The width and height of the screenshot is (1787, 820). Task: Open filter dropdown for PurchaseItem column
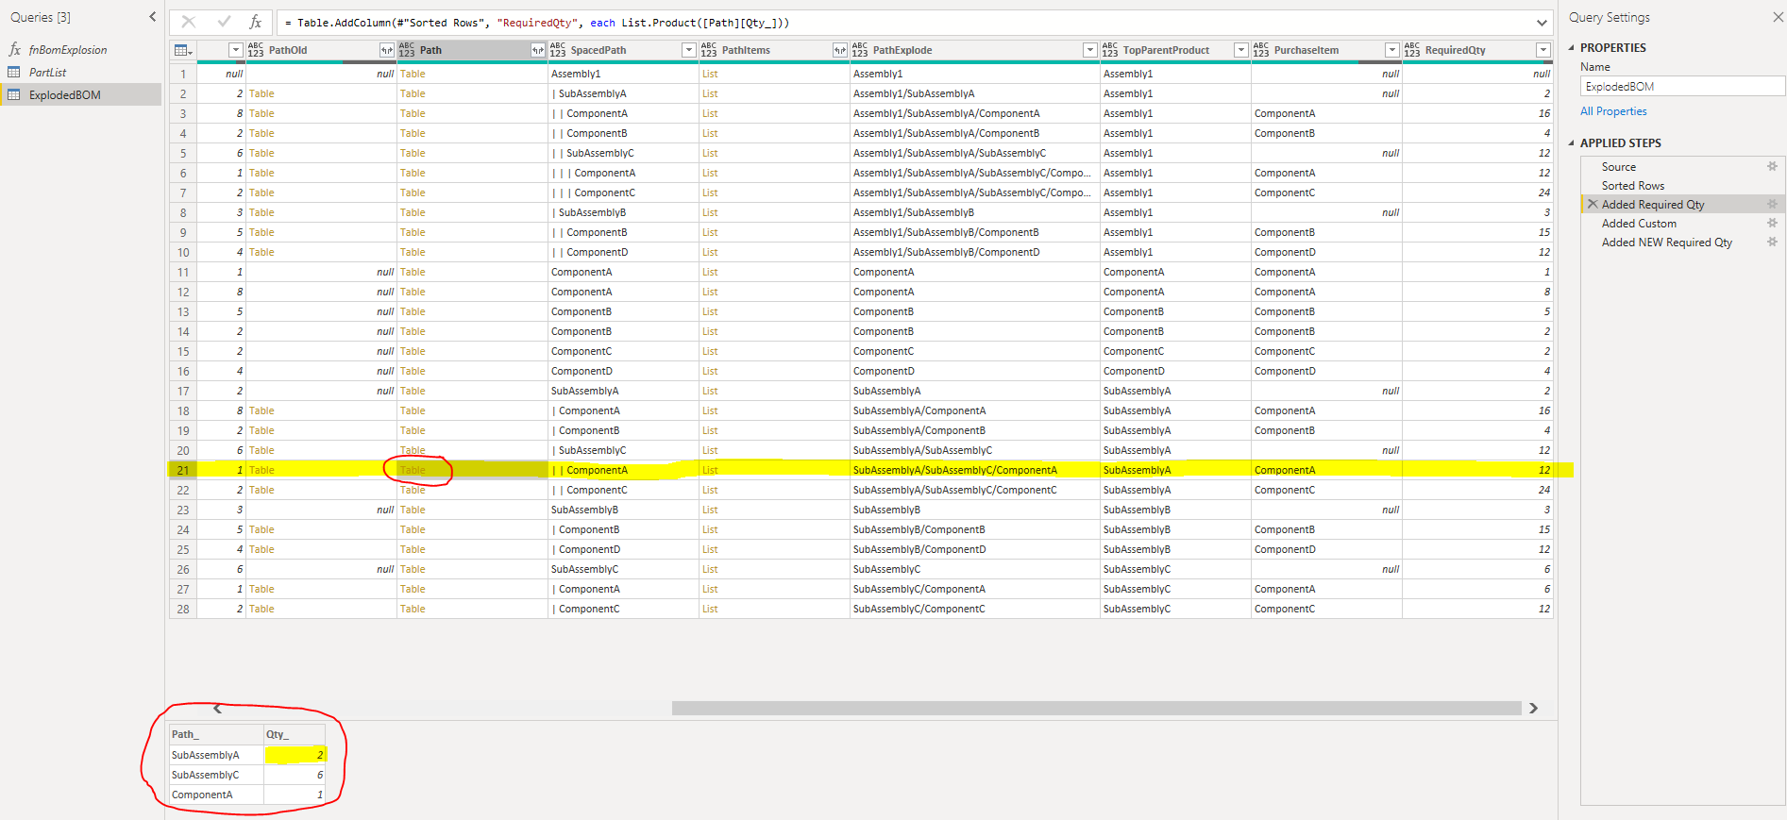tap(1391, 50)
